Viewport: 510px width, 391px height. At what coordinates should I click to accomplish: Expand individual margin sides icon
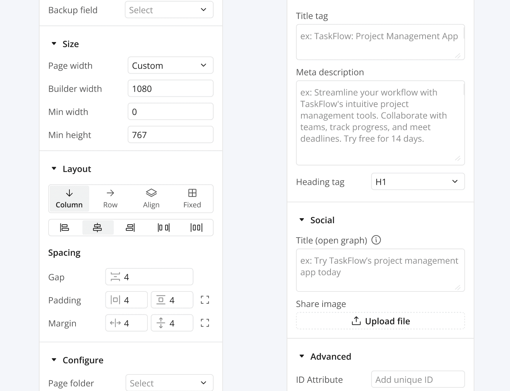(x=205, y=323)
